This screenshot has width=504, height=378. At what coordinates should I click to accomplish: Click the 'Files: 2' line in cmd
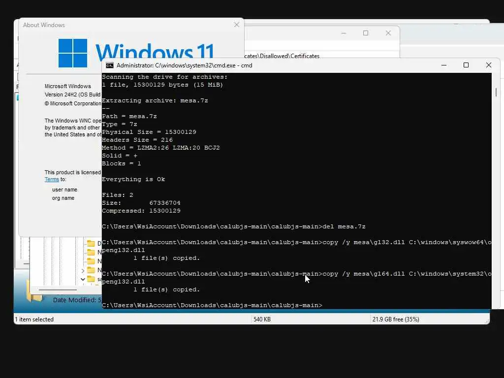(118, 195)
